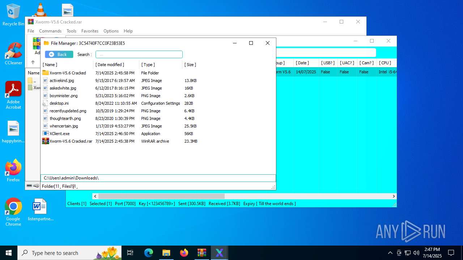Click the WinRAR up-one-level arrow icon

coord(33,62)
